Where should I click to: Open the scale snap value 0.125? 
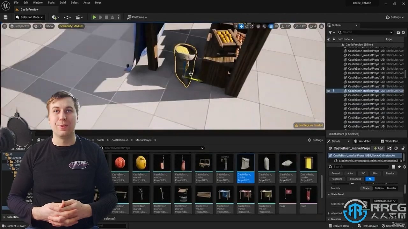(300, 26)
